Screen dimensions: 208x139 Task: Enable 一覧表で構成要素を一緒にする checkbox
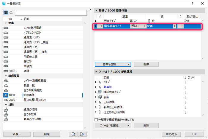[96, 120]
